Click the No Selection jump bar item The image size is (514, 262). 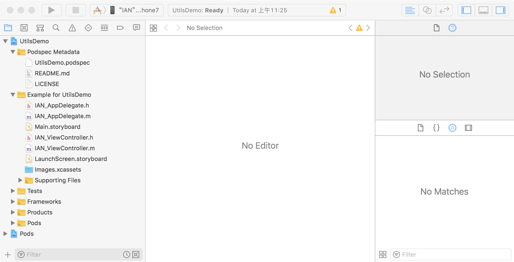click(x=205, y=28)
